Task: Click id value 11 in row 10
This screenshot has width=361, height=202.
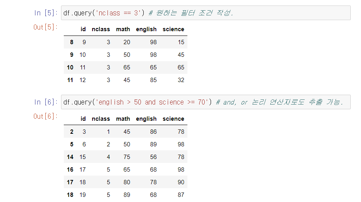Action: (83, 67)
